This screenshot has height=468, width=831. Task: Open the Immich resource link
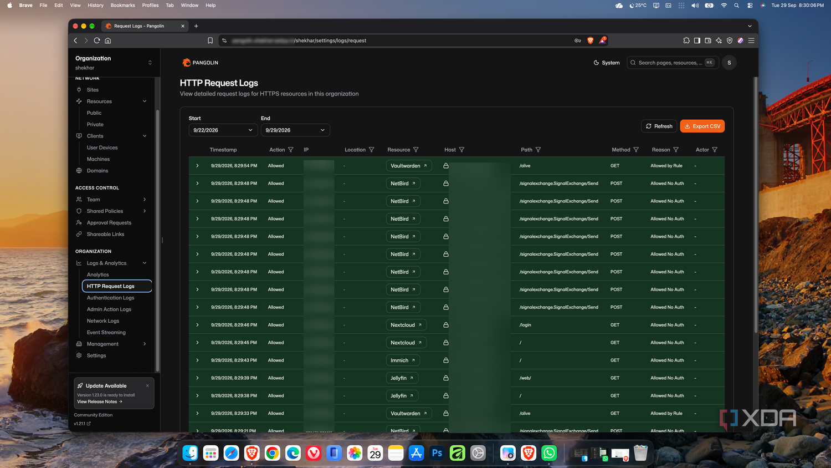403,360
